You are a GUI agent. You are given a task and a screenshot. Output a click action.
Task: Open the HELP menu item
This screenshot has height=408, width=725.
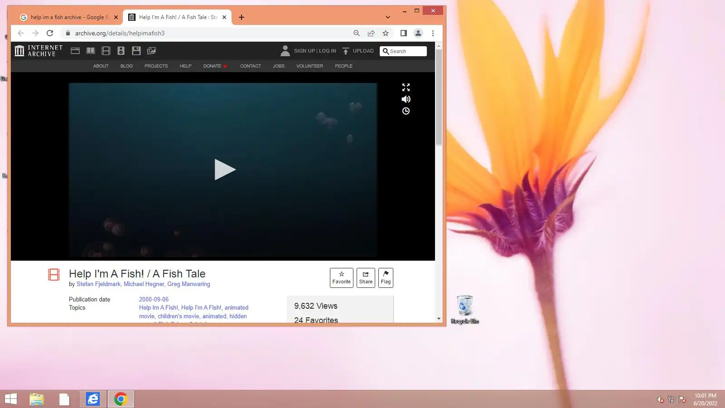(x=185, y=66)
